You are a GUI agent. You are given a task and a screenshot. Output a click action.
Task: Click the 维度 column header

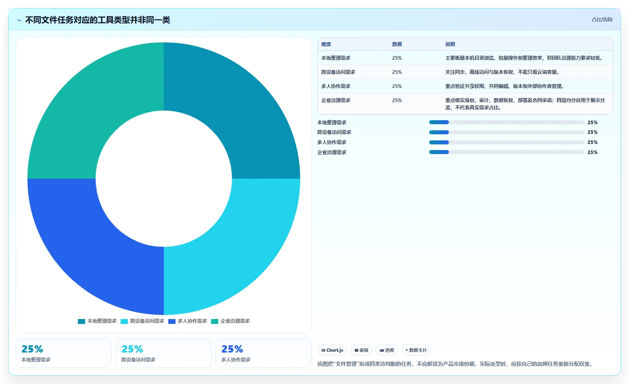(x=326, y=44)
